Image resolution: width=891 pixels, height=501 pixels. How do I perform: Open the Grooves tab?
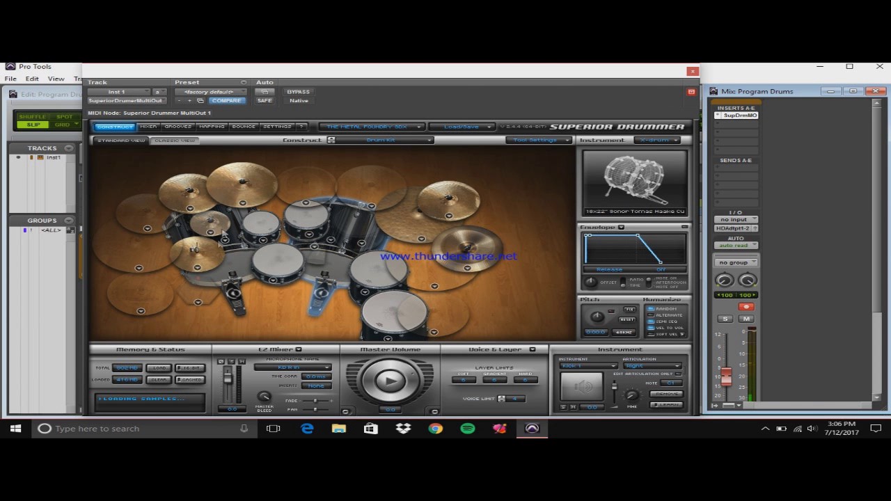click(x=178, y=127)
